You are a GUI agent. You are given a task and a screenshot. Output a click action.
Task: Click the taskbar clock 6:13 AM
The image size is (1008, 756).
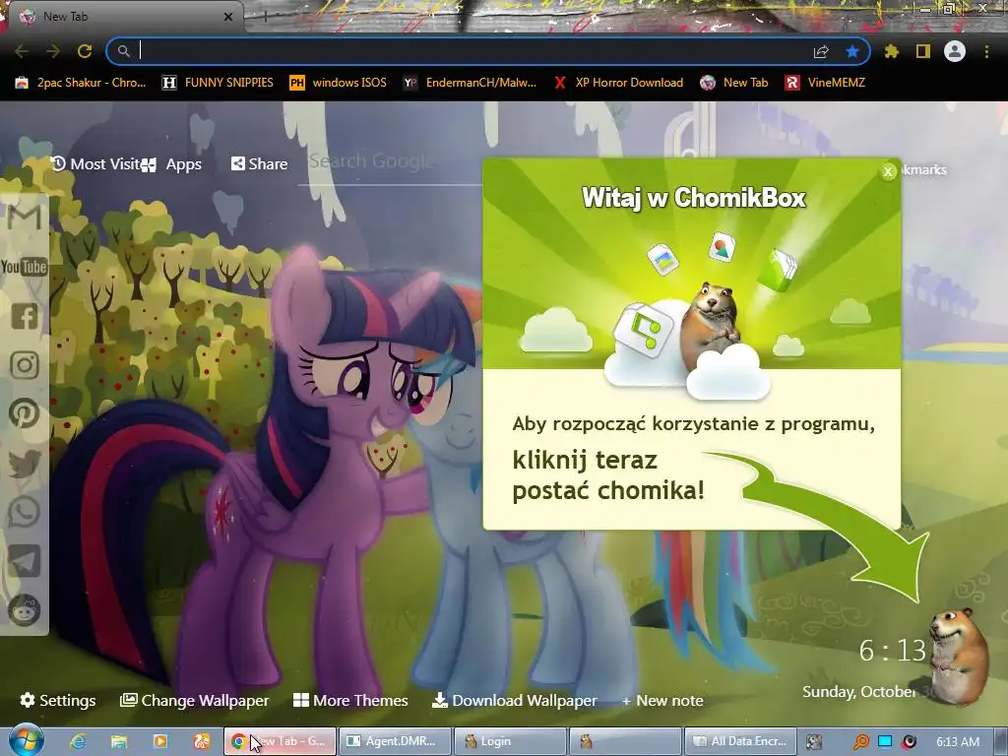coord(957,741)
